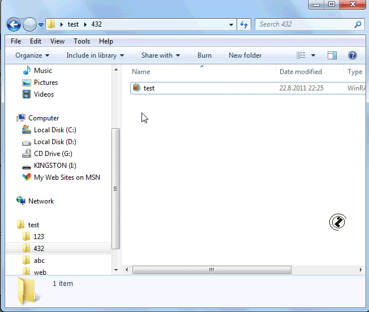This screenshot has width=369, height=312.
Task: Click inside the Search 432 field
Action: pyautogui.click(x=303, y=24)
